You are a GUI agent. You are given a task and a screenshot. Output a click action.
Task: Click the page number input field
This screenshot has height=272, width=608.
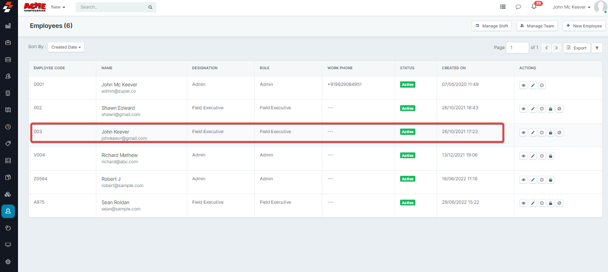[x=517, y=48]
